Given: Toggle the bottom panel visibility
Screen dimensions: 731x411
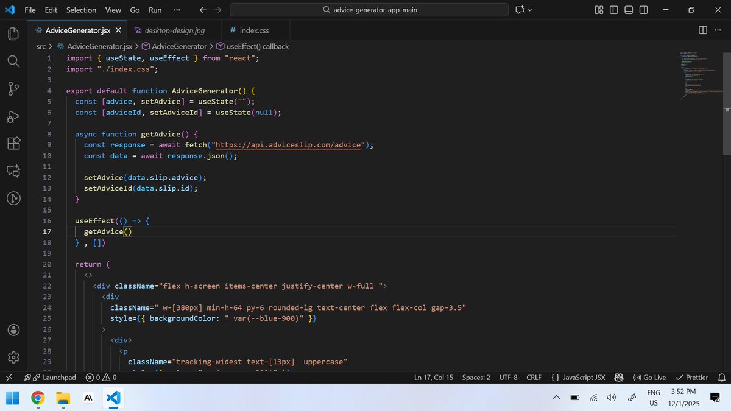Looking at the screenshot, I should coord(629,10).
